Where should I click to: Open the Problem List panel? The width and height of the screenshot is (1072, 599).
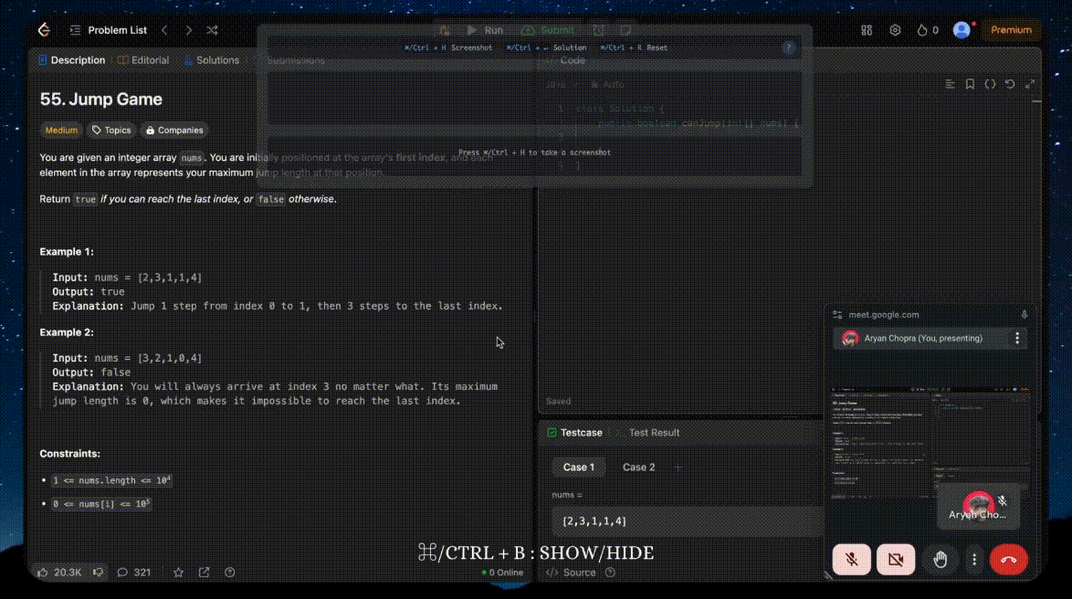pyautogui.click(x=108, y=30)
